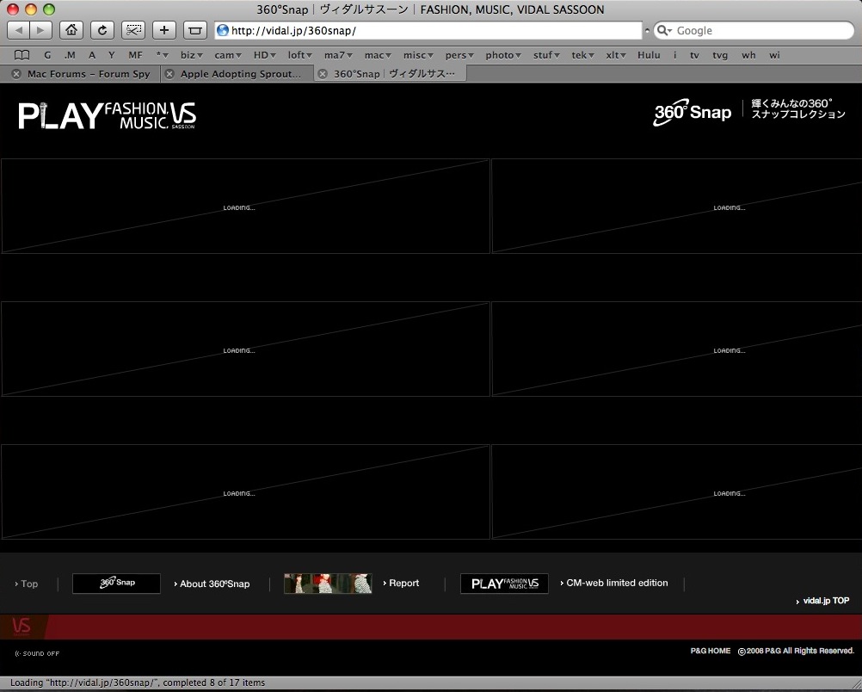This screenshot has height=692, width=862.
Task: Expand the mac bookmarks folder
Action: (x=378, y=55)
